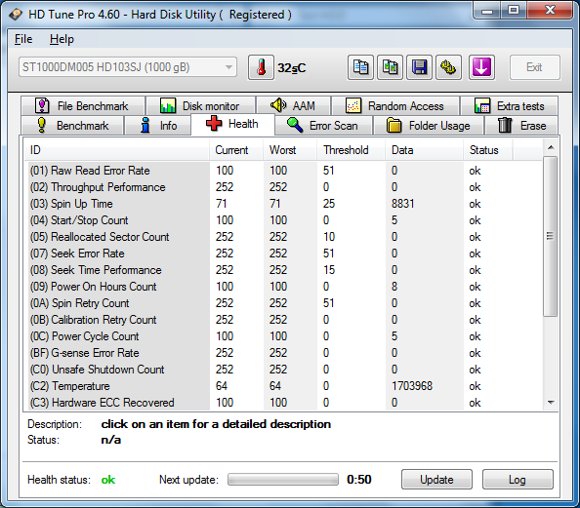
Task: Open the Erase tab
Action: tap(521, 125)
